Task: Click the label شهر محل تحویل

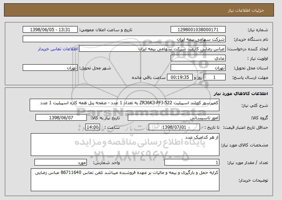Action: point(95,68)
